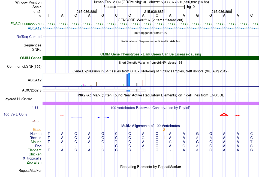
Task: Click the chr2: base position label
Action: click(38, 11)
